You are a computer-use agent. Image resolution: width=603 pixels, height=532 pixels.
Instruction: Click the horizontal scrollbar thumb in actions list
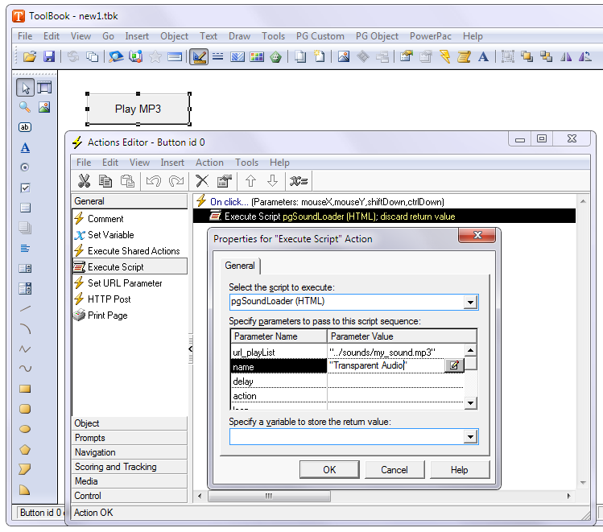pyautogui.click(x=269, y=496)
